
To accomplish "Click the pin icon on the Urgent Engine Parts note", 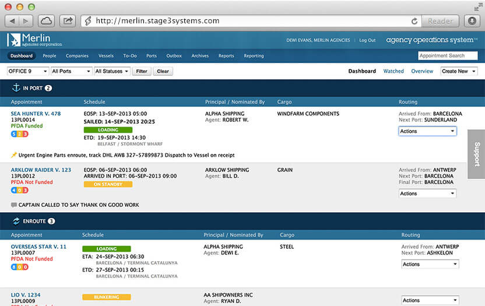I will 14,155.
